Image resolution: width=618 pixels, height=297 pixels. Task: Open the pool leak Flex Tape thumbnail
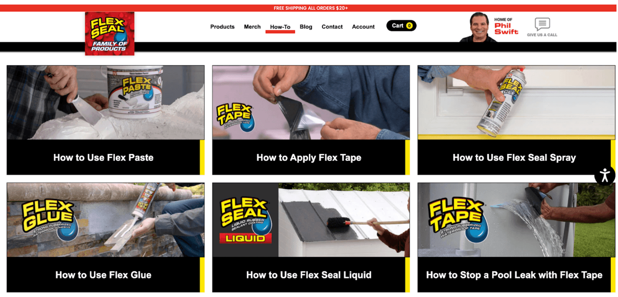(x=516, y=220)
